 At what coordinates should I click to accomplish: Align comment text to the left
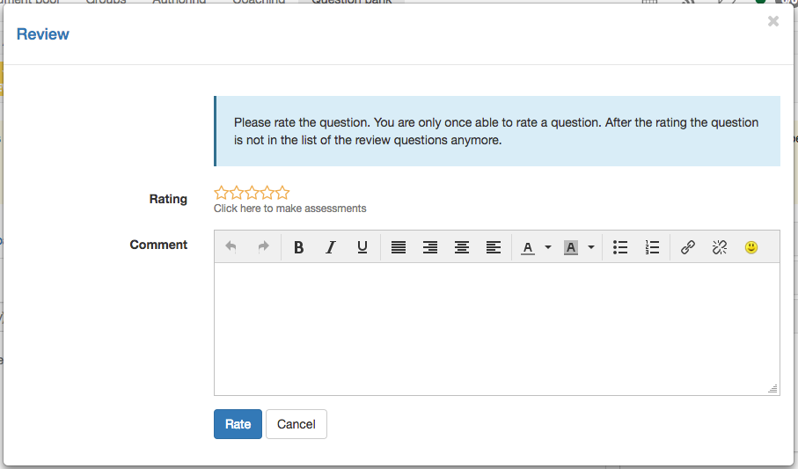click(x=494, y=248)
